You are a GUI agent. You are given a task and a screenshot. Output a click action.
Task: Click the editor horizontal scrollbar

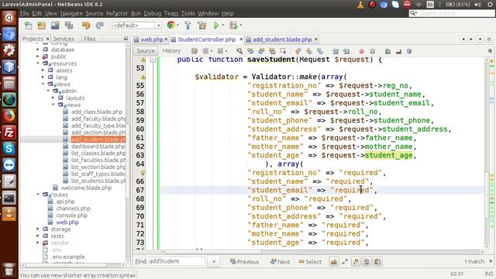pyautogui.click(x=213, y=252)
